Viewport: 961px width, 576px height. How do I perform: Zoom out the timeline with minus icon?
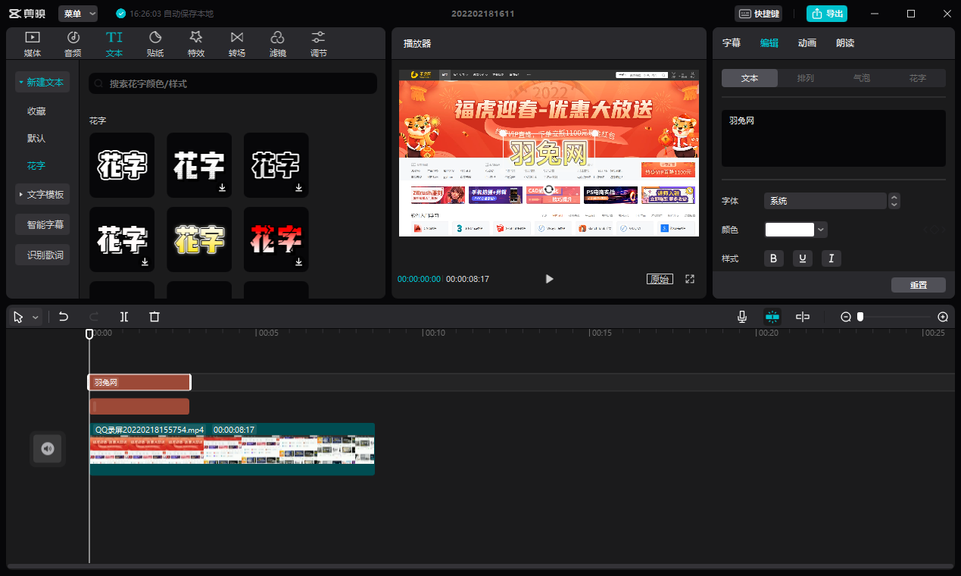[846, 317]
